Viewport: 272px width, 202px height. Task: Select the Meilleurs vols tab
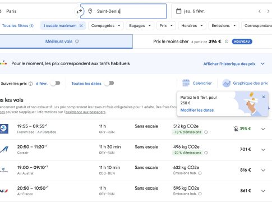coord(66,42)
